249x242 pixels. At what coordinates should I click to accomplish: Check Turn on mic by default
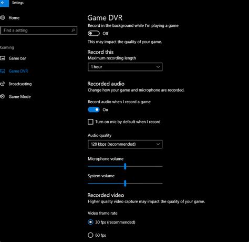[x=90, y=122]
